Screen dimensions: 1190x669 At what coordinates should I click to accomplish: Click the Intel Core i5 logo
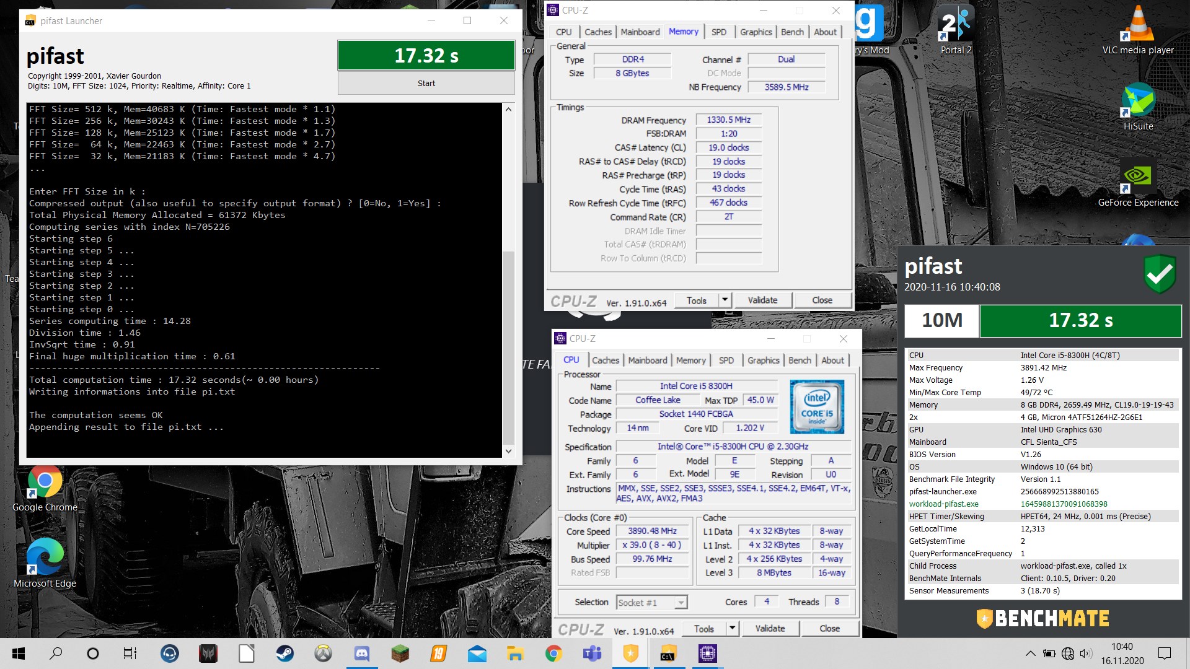tap(817, 406)
